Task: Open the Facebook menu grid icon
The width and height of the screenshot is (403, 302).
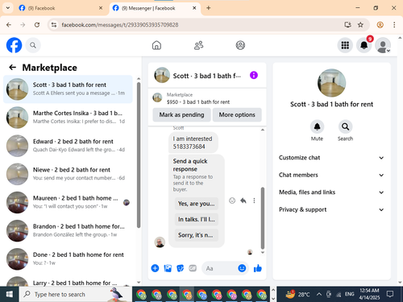Action: (345, 45)
